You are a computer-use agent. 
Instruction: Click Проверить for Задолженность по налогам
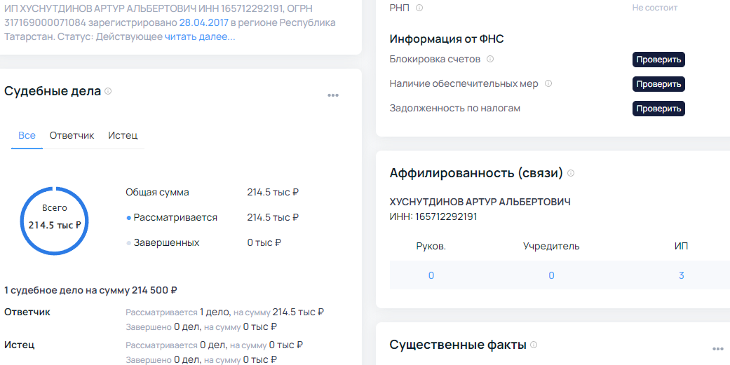pos(658,109)
